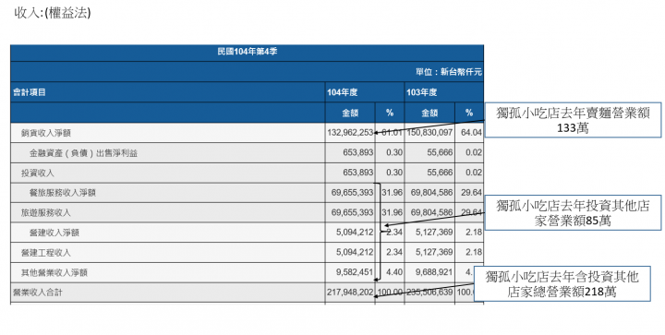Click the title text 收入:(權益法)
This screenshot has height=335, width=665.
(x=53, y=13)
